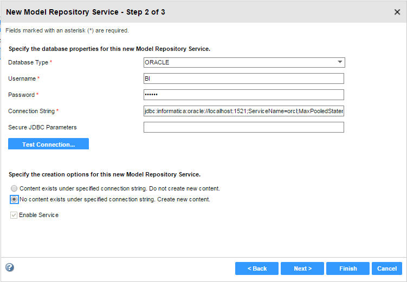Click into the Username input field

(x=243, y=78)
